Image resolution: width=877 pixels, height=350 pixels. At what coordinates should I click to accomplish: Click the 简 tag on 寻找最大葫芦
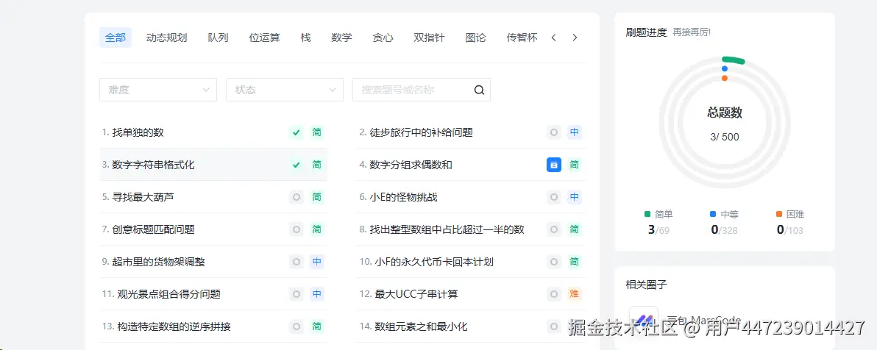[x=317, y=197]
